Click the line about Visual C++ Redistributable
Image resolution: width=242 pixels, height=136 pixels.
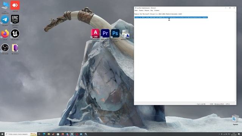pos(158,14)
